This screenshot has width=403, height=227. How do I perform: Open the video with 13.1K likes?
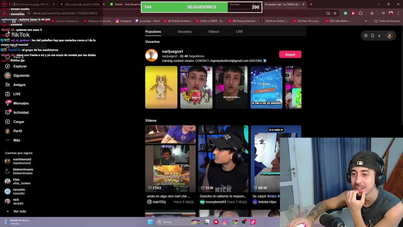(223, 159)
